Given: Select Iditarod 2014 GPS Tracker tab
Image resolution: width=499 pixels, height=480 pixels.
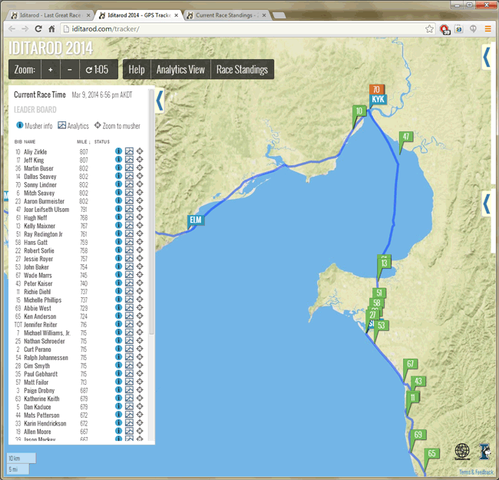Looking at the screenshot, I should [x=139, y=15].
